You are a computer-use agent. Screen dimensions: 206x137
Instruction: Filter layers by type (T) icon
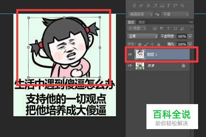coord(168,28)
